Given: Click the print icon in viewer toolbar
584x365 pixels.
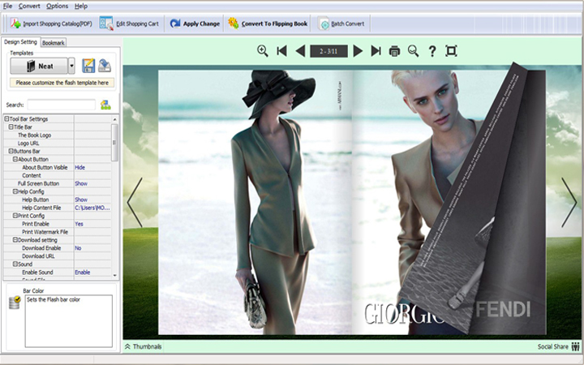Looking at the screenshot, I should 394,51.
